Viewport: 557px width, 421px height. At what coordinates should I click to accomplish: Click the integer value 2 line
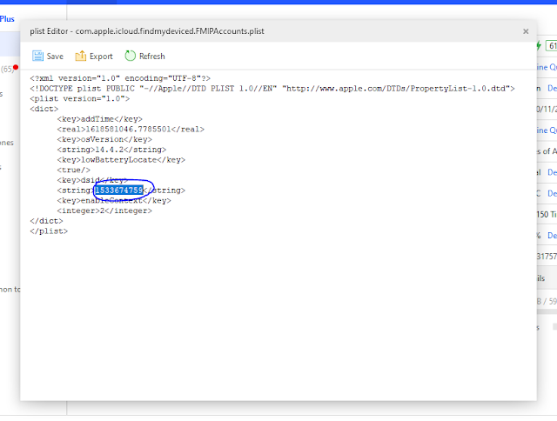click(104, 210)
